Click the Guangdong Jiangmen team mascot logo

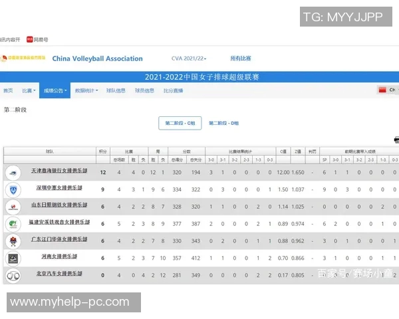tap(13, 241)
